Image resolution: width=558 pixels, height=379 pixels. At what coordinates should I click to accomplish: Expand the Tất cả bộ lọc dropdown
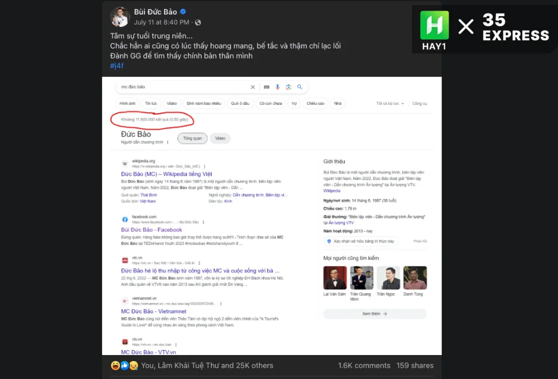[390, 104]
